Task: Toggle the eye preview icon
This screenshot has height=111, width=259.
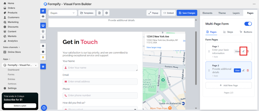Action: (43, 16)
